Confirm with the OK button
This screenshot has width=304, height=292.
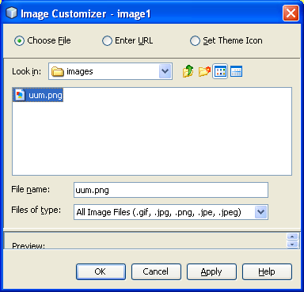tap(101, 271)
